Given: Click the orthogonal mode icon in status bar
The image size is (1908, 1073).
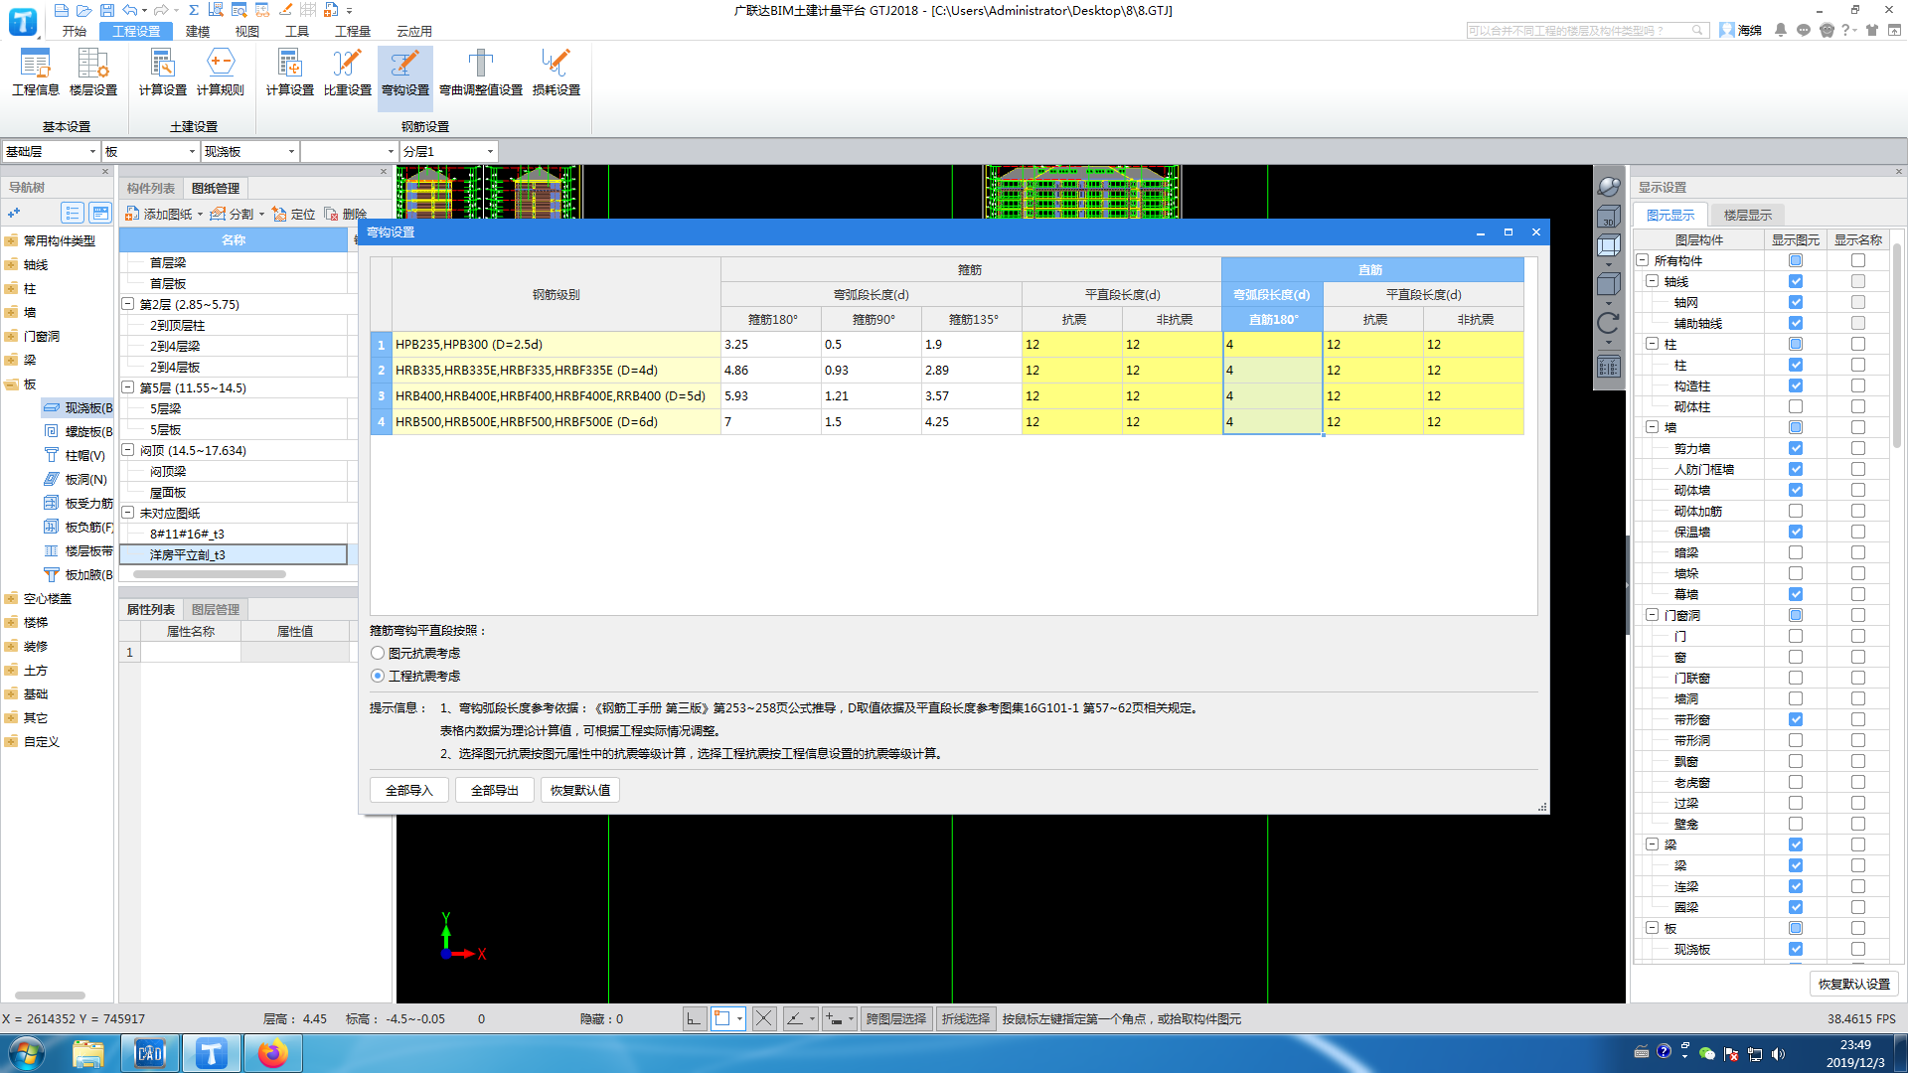Looking at the screenshot, I should click(694, 1018).
